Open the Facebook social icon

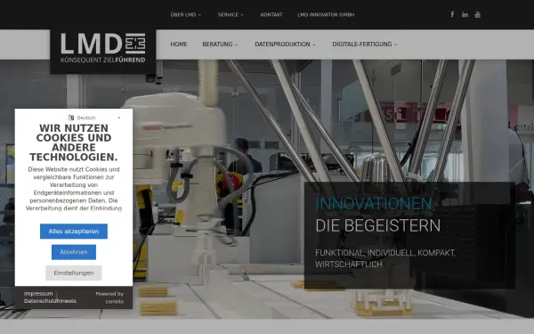[452, 14]
